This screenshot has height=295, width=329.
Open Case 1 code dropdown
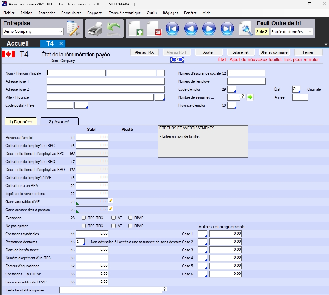[x=202, y=234]
